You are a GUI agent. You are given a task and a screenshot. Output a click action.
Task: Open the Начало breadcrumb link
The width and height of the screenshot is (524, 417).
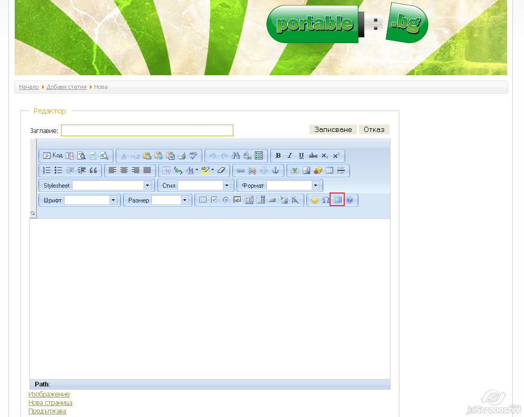pos(29,87)
